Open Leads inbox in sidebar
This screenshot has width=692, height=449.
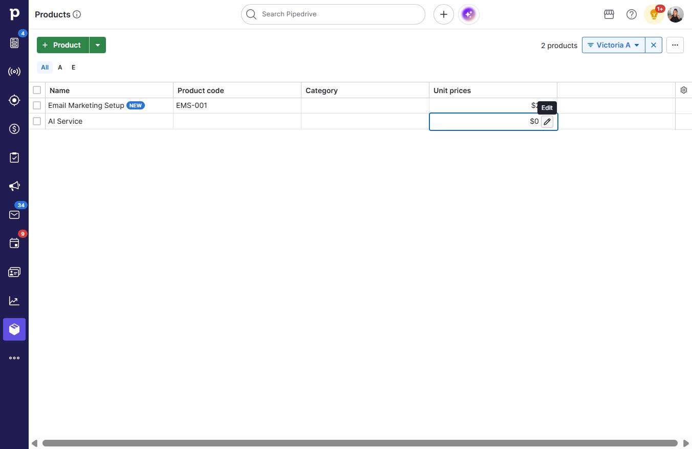14,43
